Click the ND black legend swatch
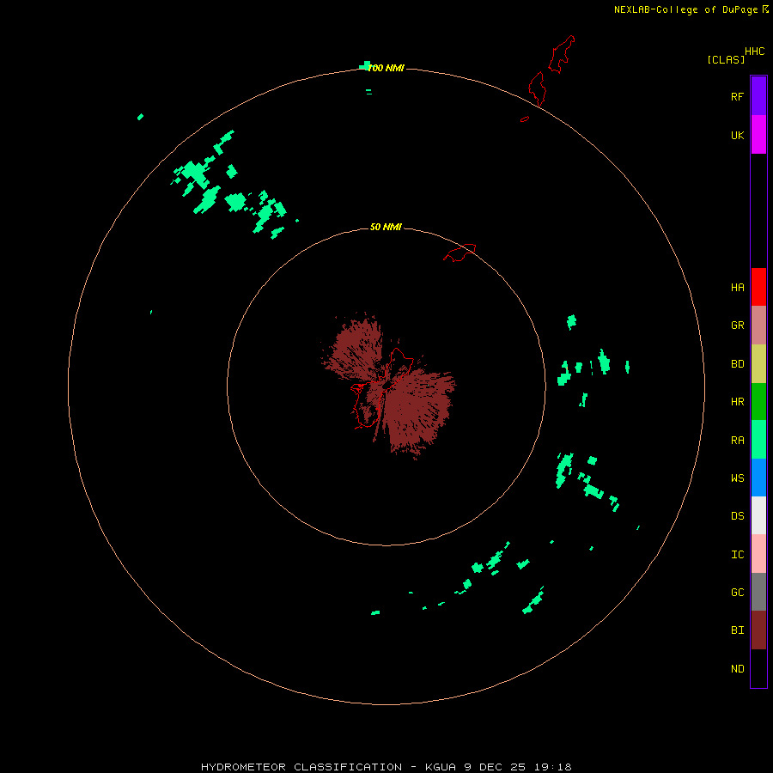Screen dimensions: 773x773 point(758,668)
